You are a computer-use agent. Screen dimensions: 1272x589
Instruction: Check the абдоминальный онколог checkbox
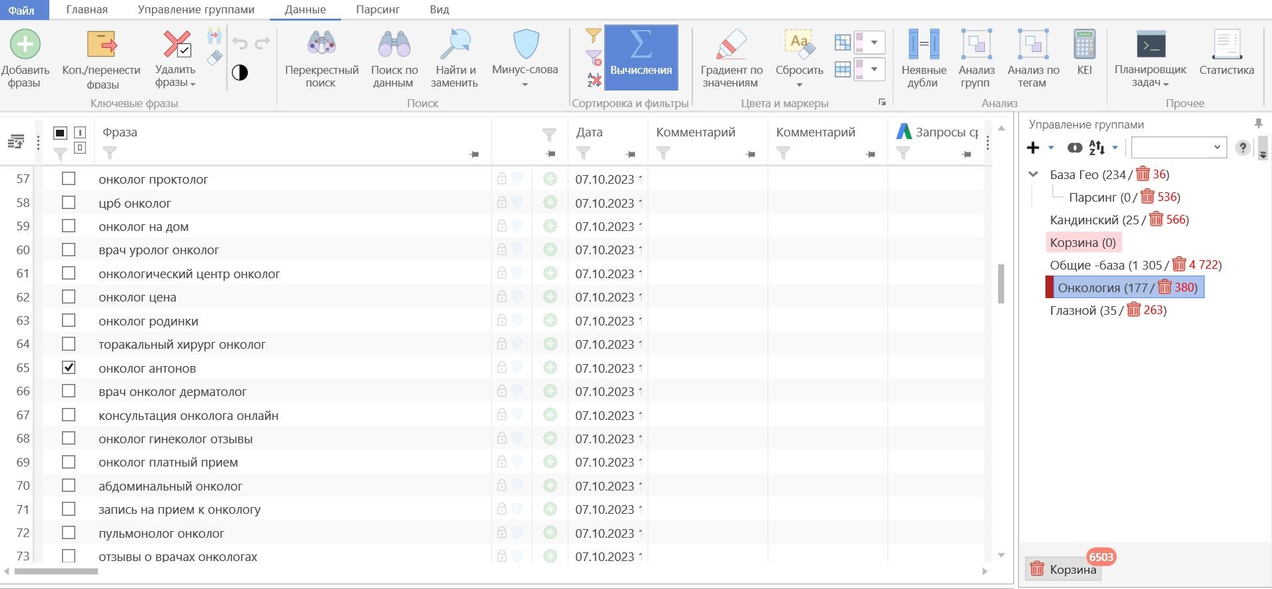69,485
